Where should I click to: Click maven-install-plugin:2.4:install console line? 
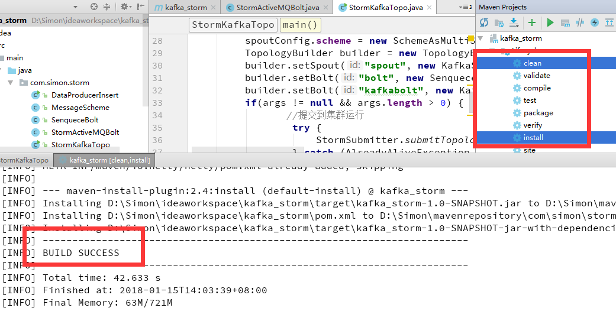(256, 191)
